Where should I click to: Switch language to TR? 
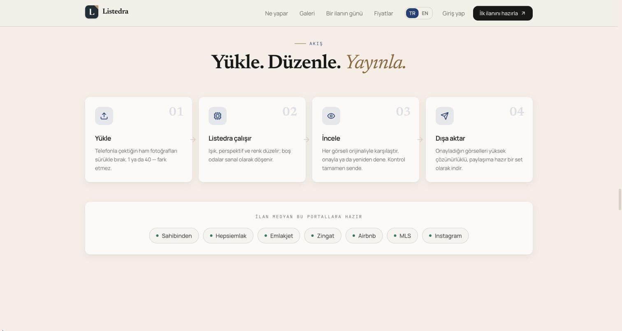412,13
